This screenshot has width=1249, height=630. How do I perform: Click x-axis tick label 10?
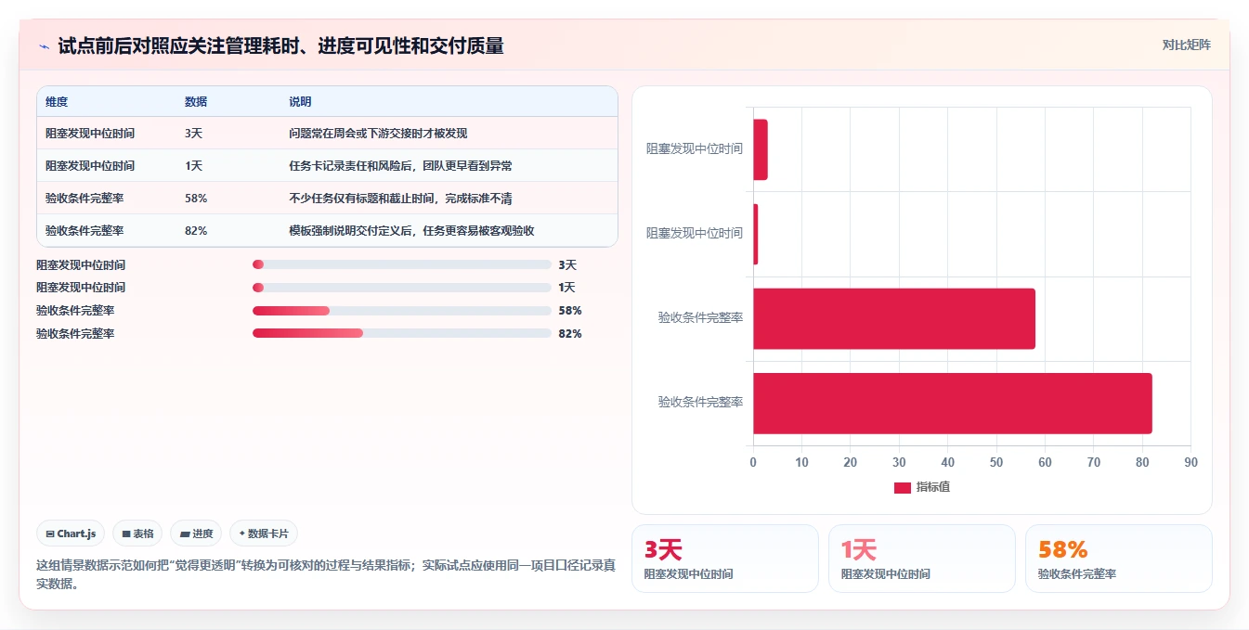tap(802, 462)
